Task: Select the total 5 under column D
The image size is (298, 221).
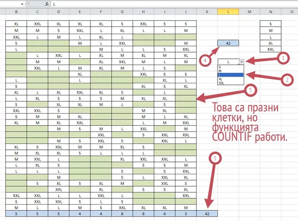Action: tap(59, 214)
